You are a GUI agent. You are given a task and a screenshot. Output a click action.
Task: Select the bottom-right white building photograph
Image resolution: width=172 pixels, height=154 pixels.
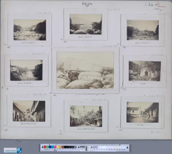click(142, 112)
